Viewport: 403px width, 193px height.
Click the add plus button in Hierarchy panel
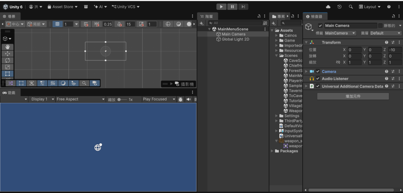click(x=202, y=23)
